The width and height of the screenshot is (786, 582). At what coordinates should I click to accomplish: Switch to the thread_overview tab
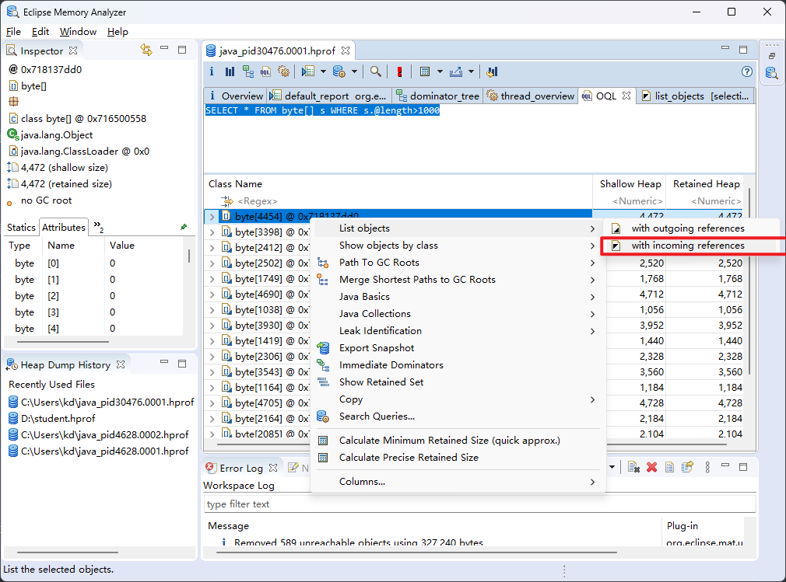[x=530, y=96]
